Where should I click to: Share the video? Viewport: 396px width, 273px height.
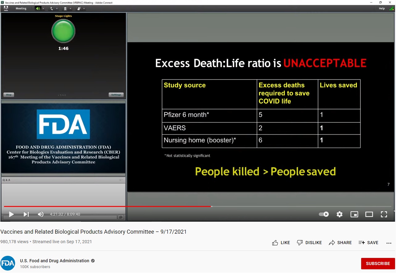click(340, 243)
